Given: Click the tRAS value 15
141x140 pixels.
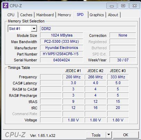Looking at the screenshot, I should tap(118, 101).
